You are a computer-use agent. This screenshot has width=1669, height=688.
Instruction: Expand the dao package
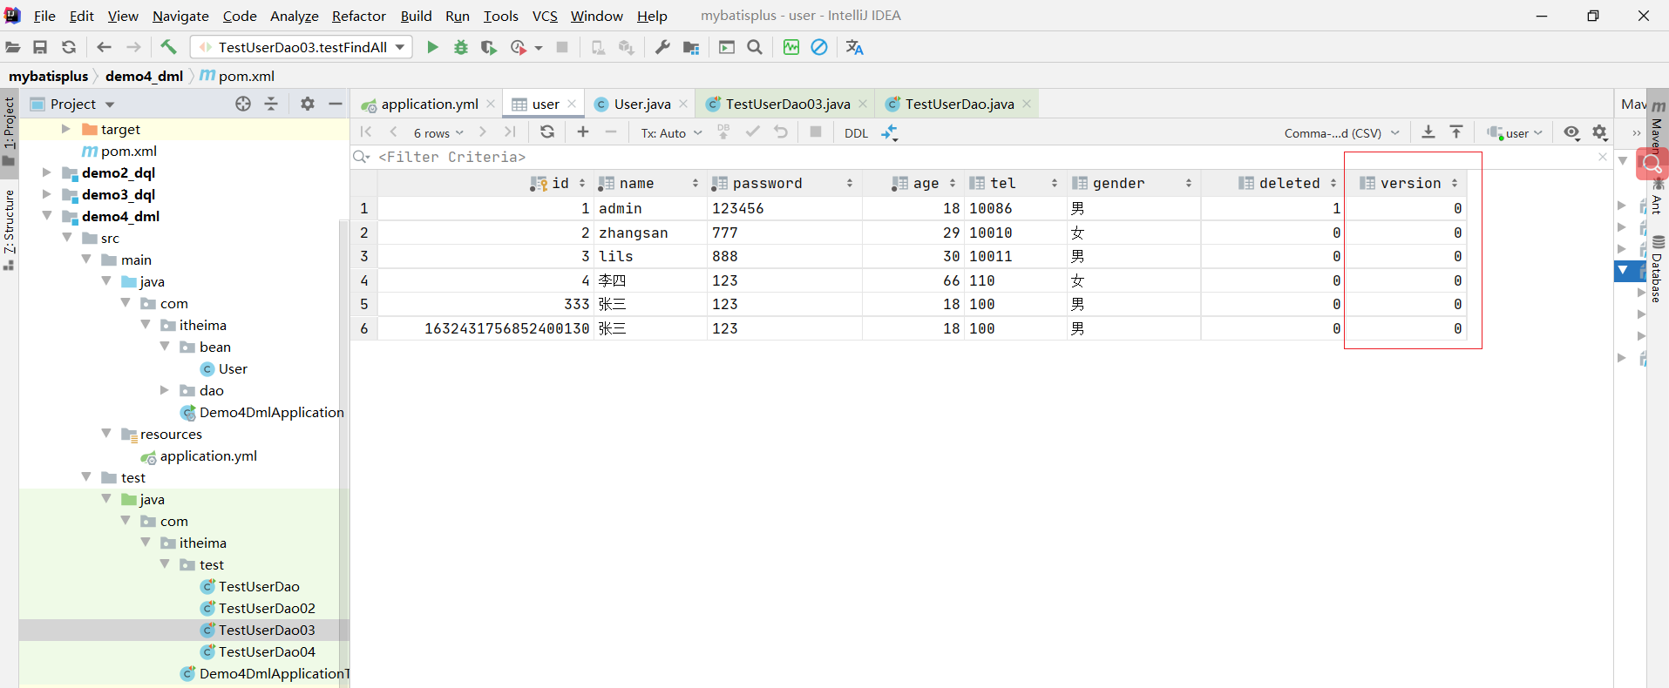pyautogui.click(x=164, y=390)
